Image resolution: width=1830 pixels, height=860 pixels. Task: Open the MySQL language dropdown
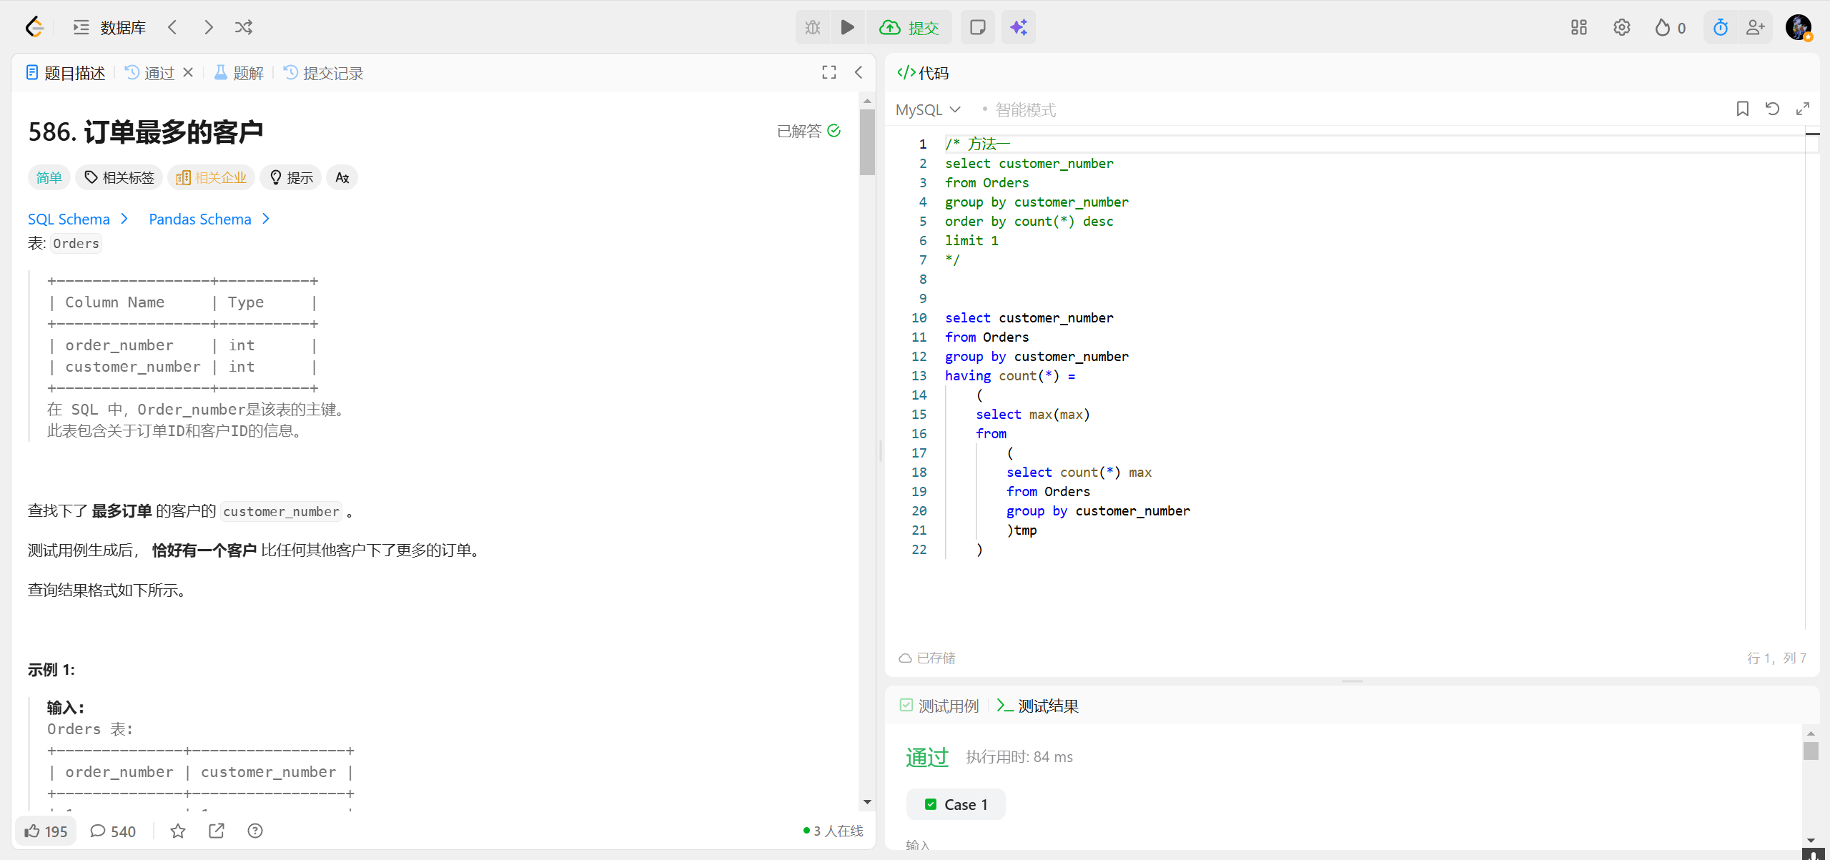[x=928, y=109]
